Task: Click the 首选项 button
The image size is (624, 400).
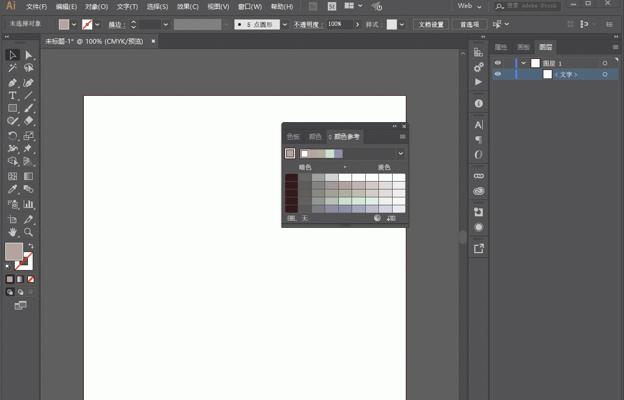Action: [x=470, y=25]
